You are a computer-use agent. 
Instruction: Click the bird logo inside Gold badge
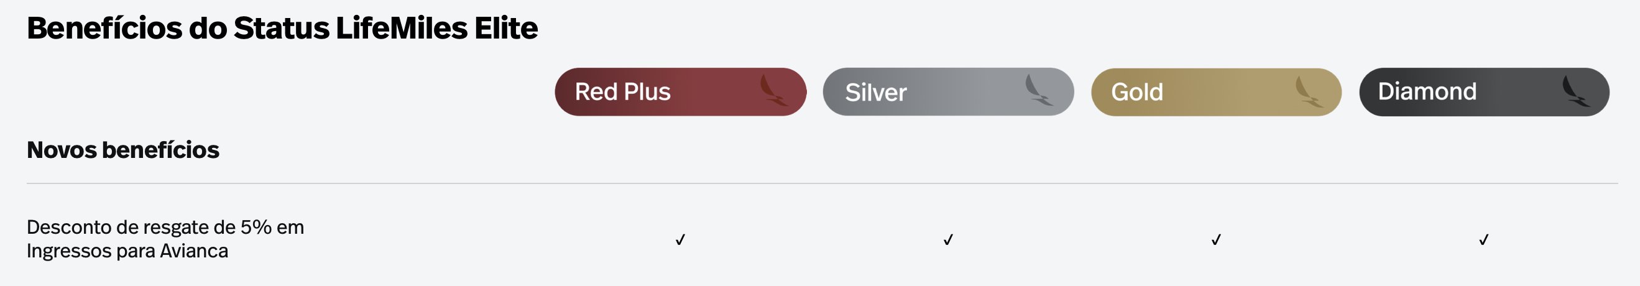pyautogui.click(x=1309, y=92)
